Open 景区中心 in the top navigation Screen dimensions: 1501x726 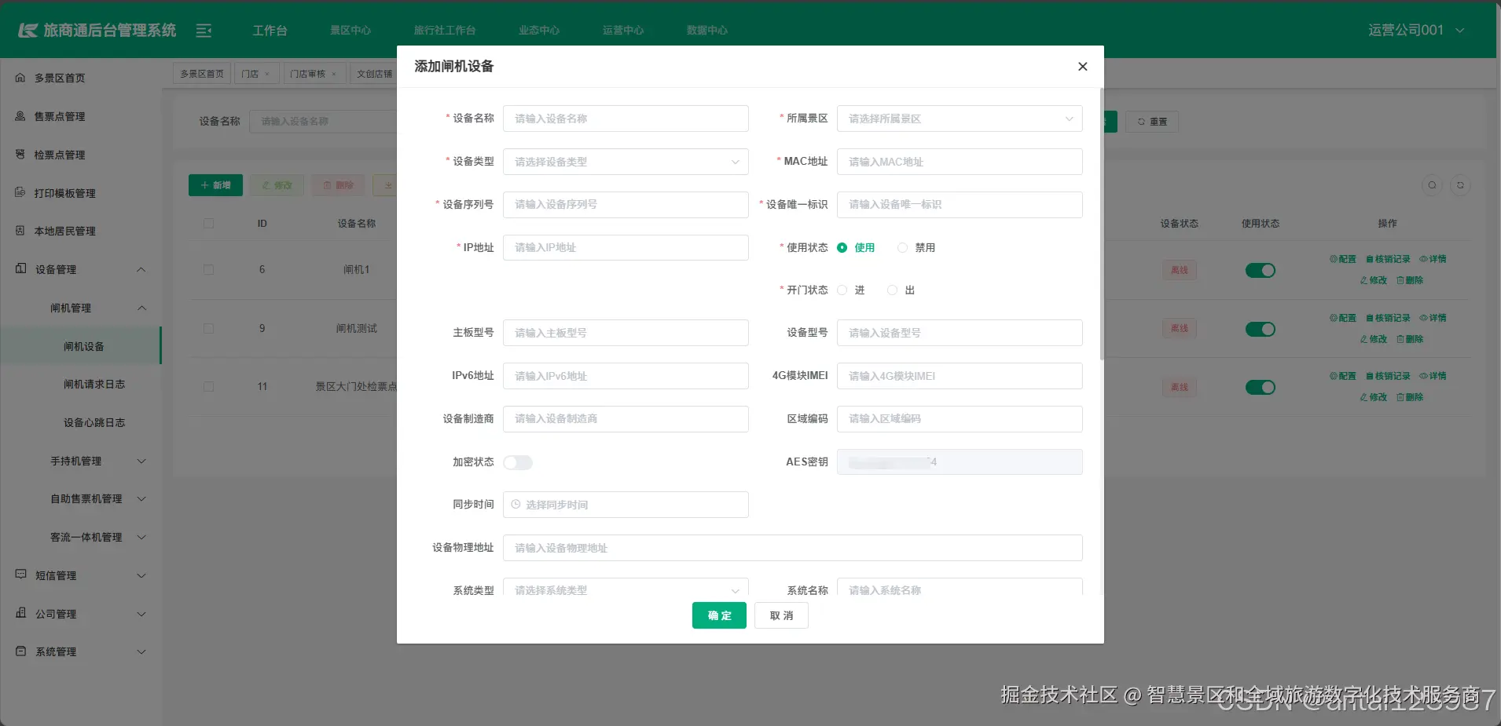[350, 31]
